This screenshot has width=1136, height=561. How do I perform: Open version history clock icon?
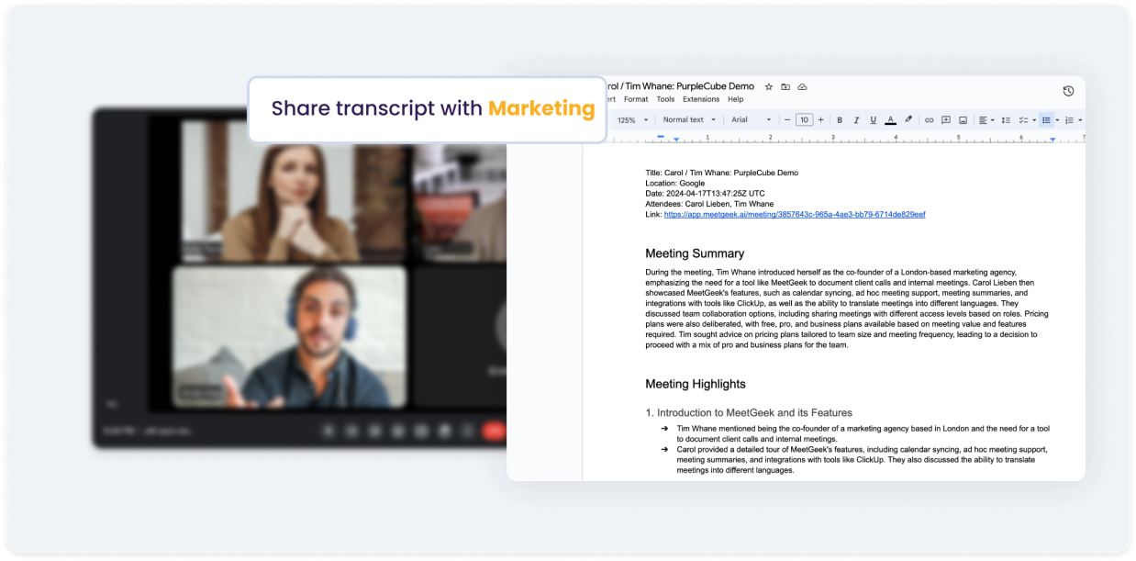[1068, 91]
